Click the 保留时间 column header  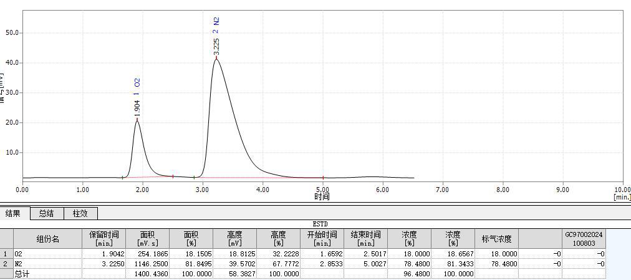click(104, 239)
